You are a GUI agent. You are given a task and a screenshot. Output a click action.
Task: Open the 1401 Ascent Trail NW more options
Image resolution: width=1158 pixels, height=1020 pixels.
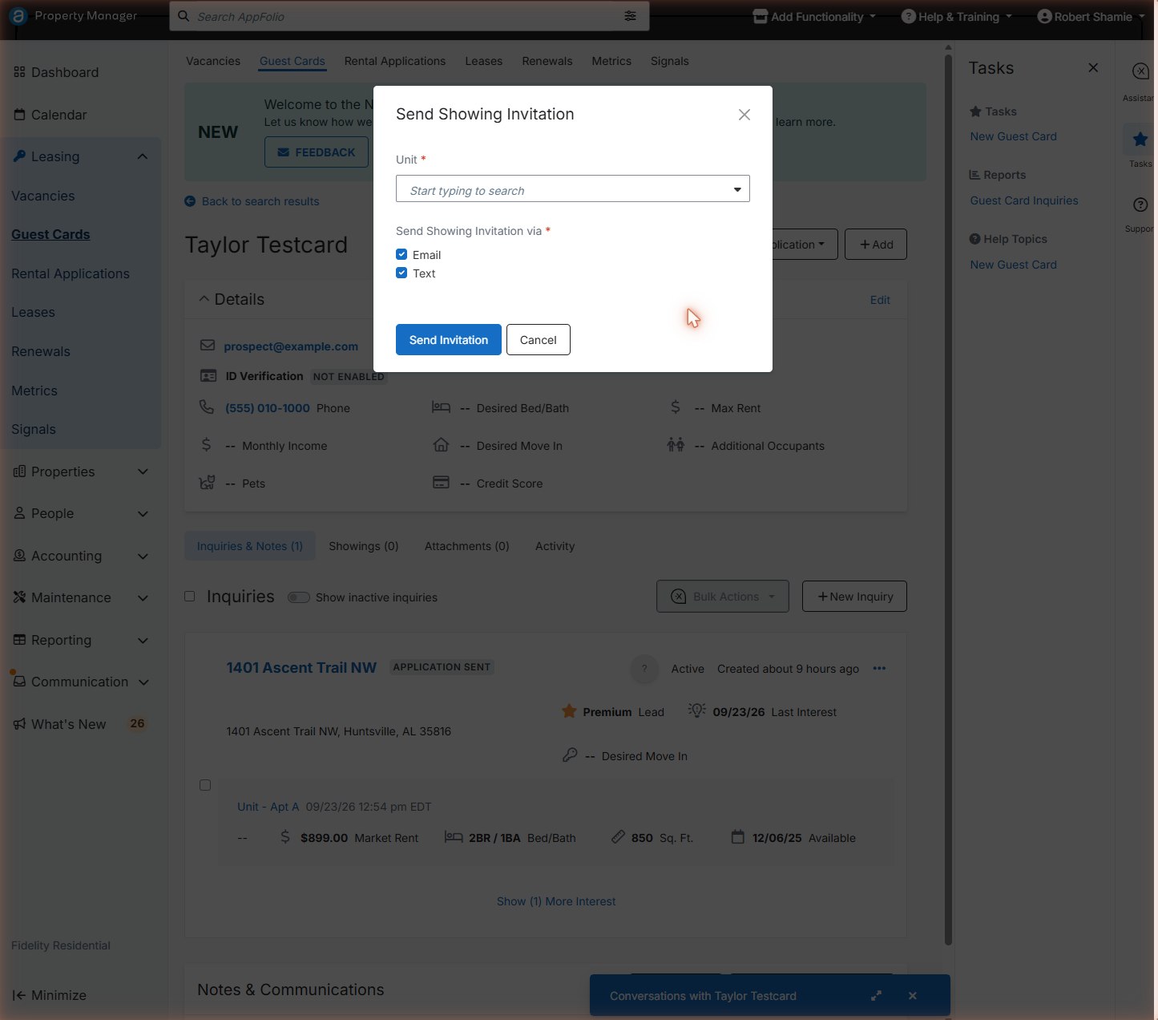(879, 669)
